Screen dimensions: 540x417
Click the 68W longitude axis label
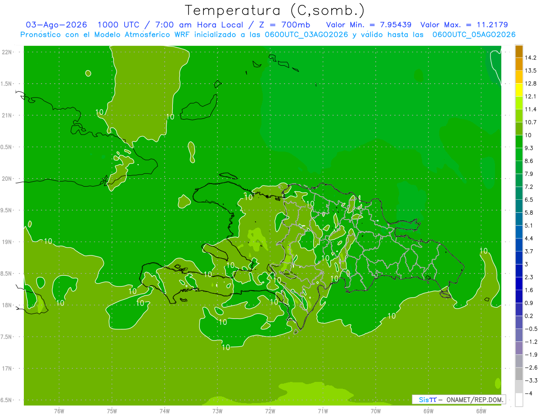tap(481, 411)
